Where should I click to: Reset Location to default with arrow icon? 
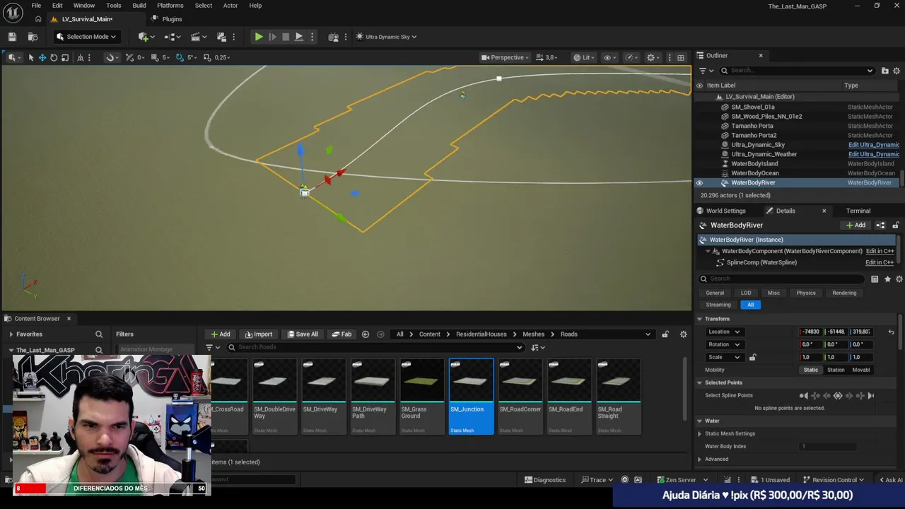click(892, 332)
